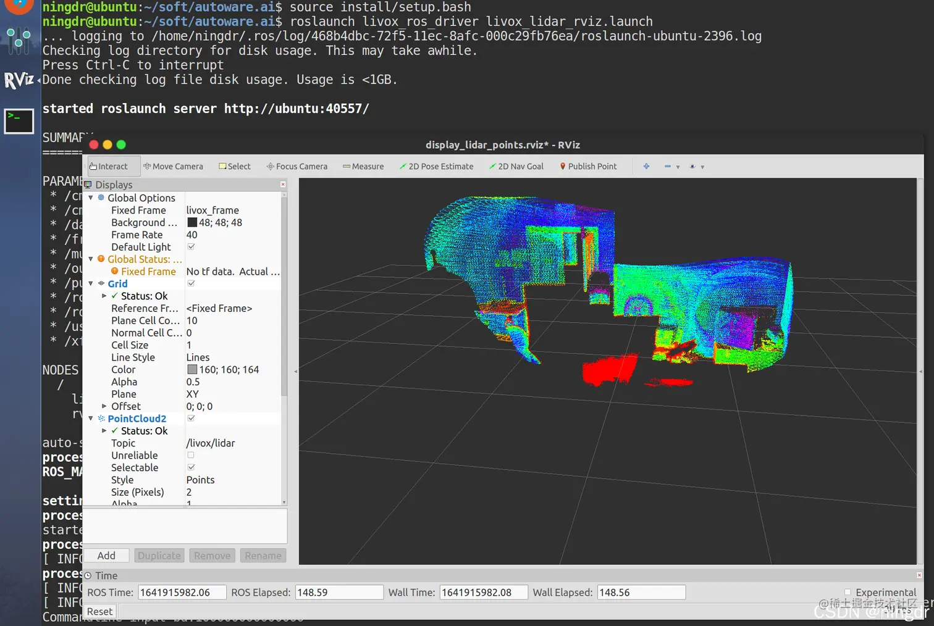Activate the Publish Point tool
The image size is (934, 626).
[588, 166]
